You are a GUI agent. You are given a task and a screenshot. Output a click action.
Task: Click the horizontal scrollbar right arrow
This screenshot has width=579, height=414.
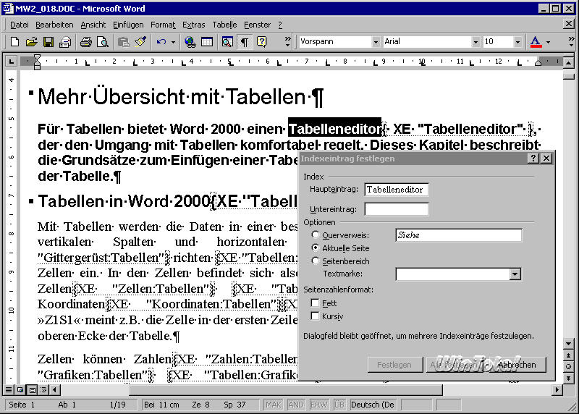pos(557,389)
